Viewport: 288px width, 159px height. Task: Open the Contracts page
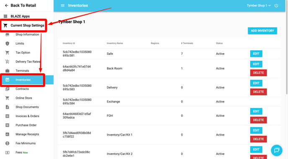coord(22,89)
